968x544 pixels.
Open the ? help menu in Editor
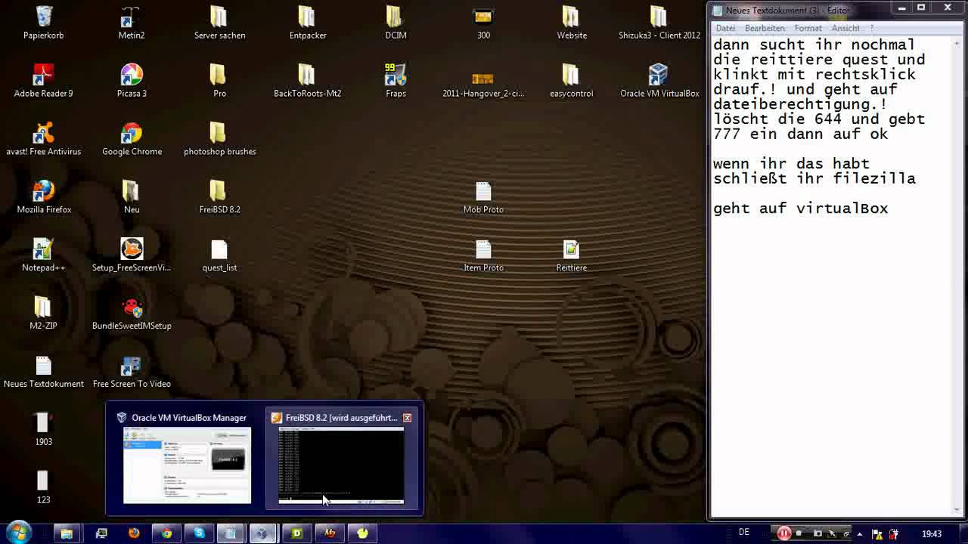click(872, 28)
